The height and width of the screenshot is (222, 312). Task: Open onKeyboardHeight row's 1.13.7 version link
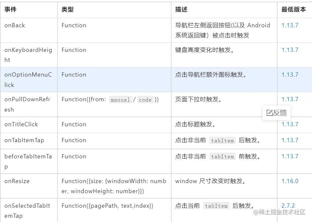(290, 50)
